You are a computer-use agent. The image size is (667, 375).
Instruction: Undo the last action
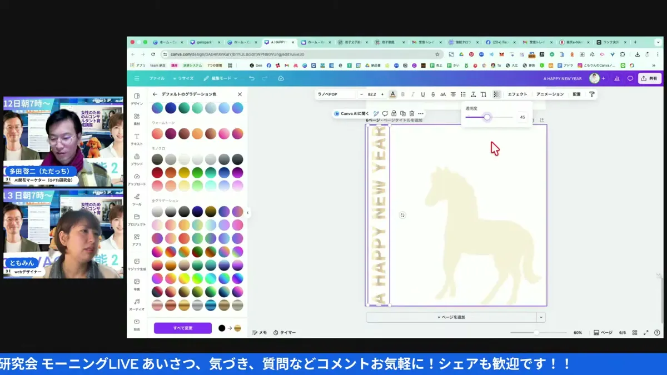click(252, 78)
